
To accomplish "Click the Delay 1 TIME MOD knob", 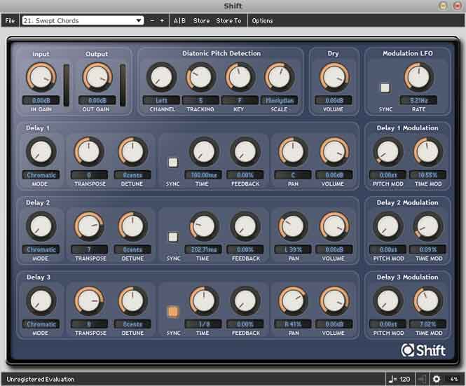I will point(428,151).
